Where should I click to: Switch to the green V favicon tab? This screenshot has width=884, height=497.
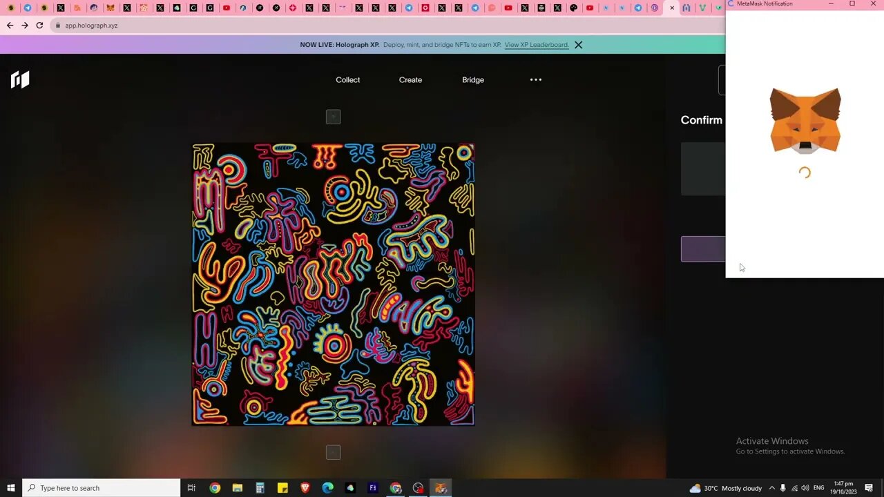702,8
